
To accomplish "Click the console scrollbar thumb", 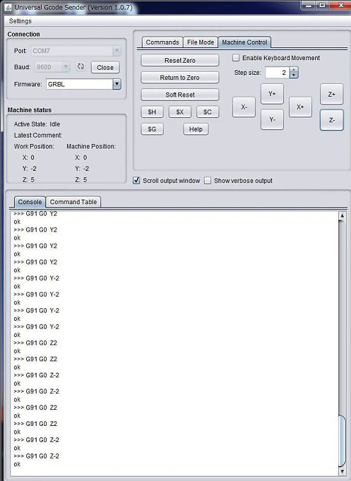I will coord(342,440).
